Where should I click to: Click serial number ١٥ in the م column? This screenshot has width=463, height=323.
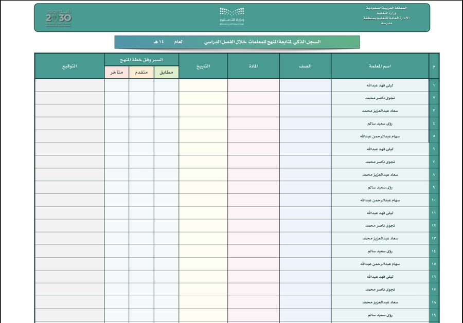tap(434, 264)
